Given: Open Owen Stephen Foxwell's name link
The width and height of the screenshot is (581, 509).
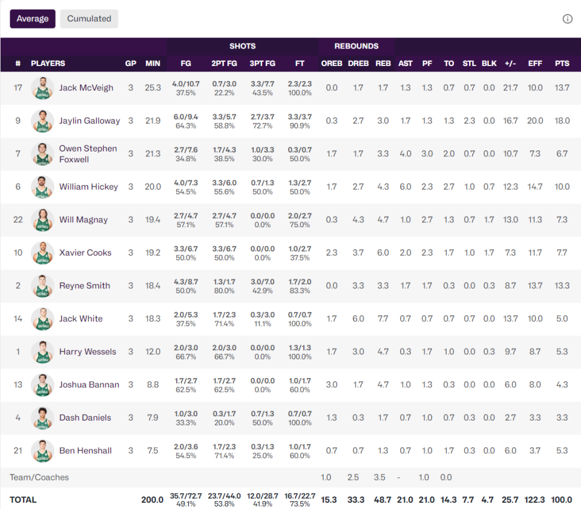Looking at the screenshot, I should click(88, 154).
